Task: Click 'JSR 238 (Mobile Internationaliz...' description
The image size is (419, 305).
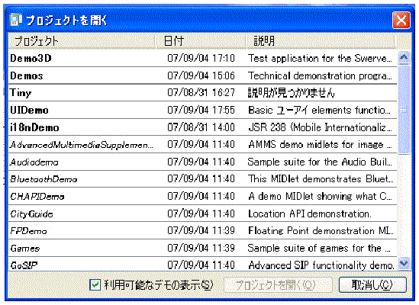Action: pyautogui.click(x=320, y=127)
